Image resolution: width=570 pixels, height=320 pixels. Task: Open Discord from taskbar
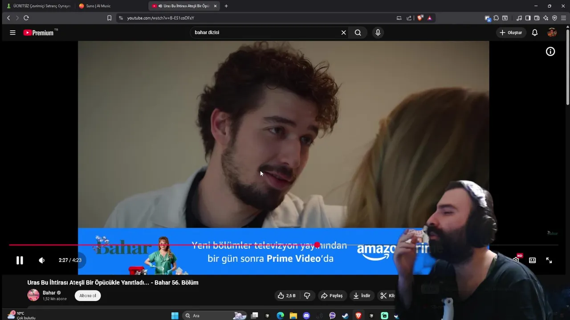(x=306, y=316)
